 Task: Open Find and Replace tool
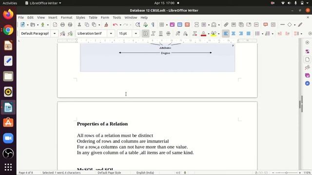137,25
